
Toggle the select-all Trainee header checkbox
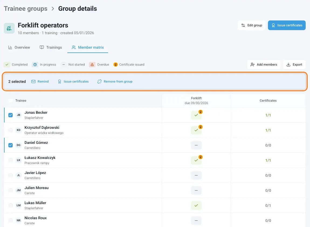point(11,101)
